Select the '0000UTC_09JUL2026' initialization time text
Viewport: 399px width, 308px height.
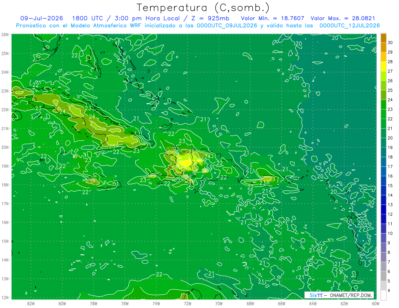[x=227, y=26]
